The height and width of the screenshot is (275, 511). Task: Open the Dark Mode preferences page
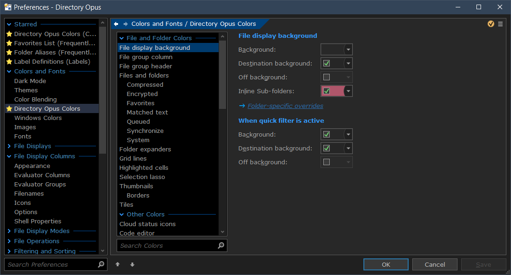tap(30, 81)
